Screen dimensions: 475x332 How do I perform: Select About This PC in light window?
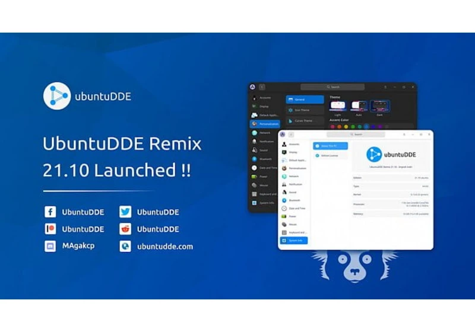pos(331,146)
